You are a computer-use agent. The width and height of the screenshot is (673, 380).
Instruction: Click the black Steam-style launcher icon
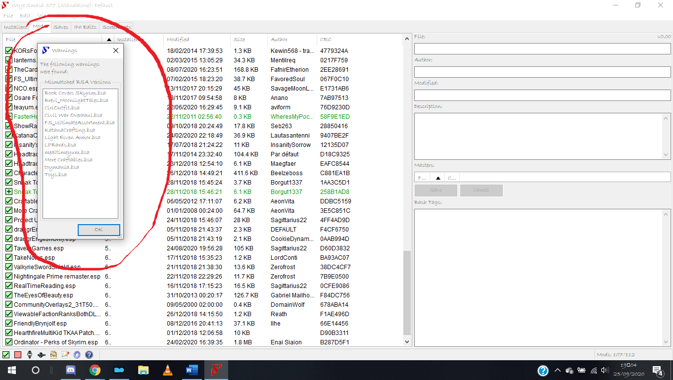[42, 355]
